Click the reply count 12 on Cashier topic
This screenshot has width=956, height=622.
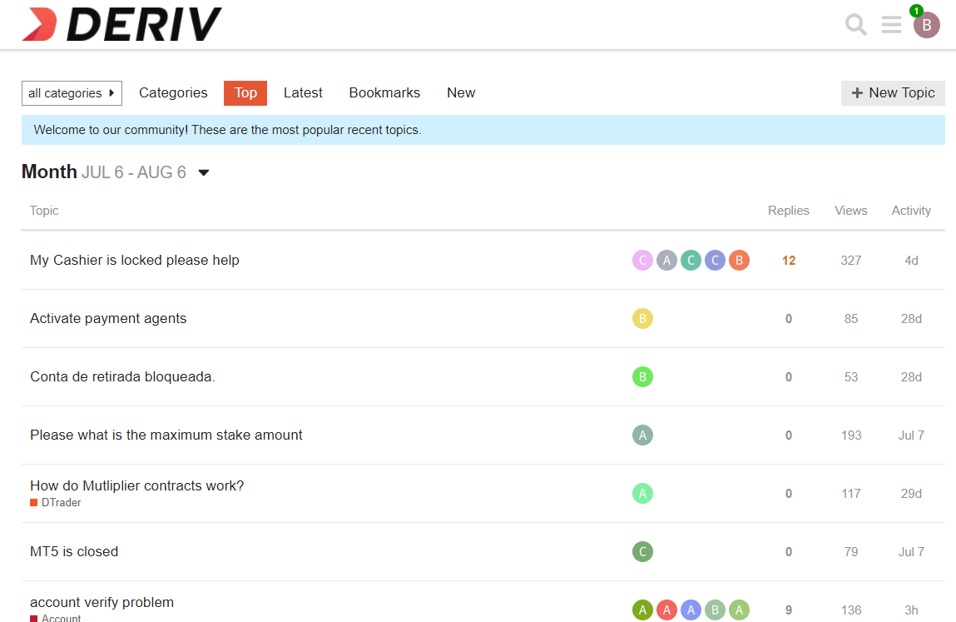[x=788, y=260]
